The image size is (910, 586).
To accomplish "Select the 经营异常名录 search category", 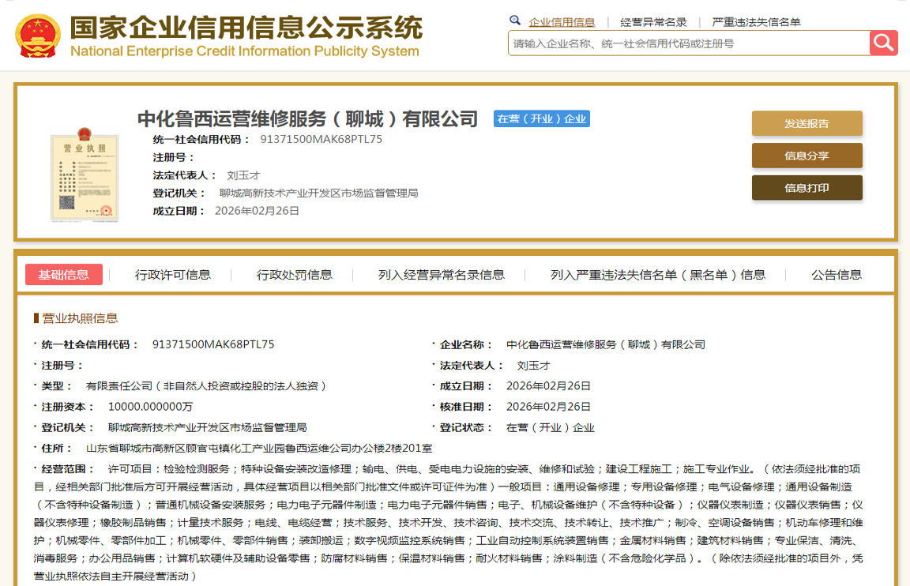I will (x=653, y=22).
